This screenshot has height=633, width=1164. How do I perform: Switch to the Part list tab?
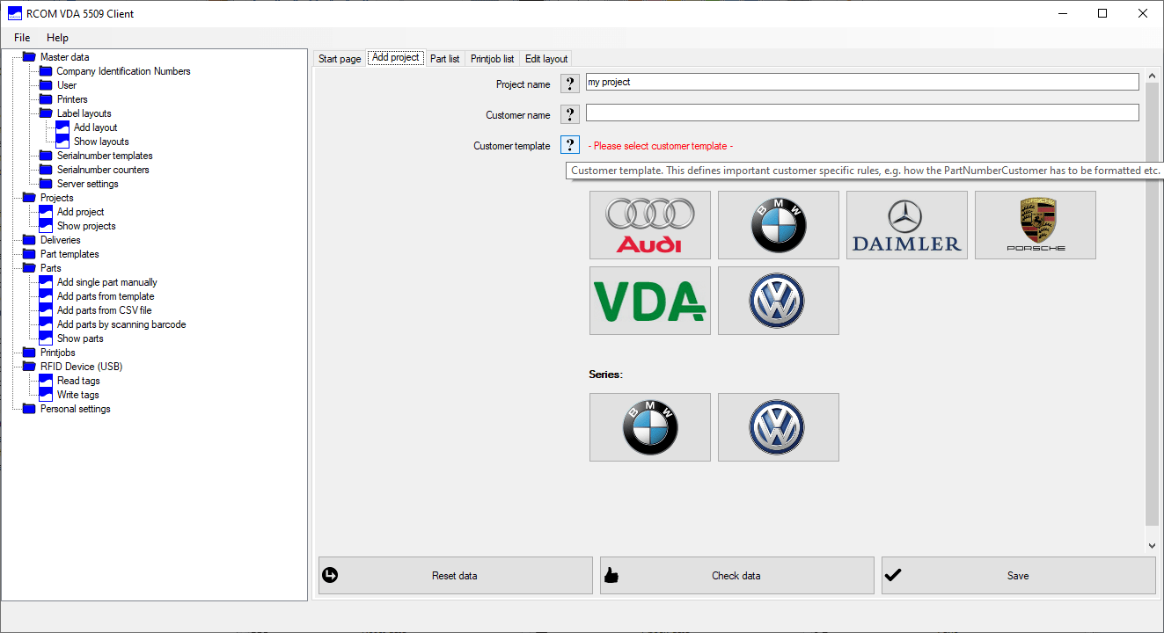445,59
